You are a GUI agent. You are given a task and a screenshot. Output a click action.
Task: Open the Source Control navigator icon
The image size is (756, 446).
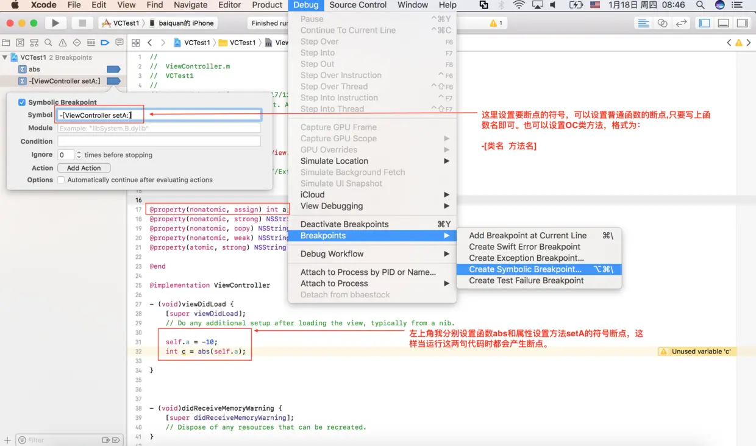pos(20,43)
